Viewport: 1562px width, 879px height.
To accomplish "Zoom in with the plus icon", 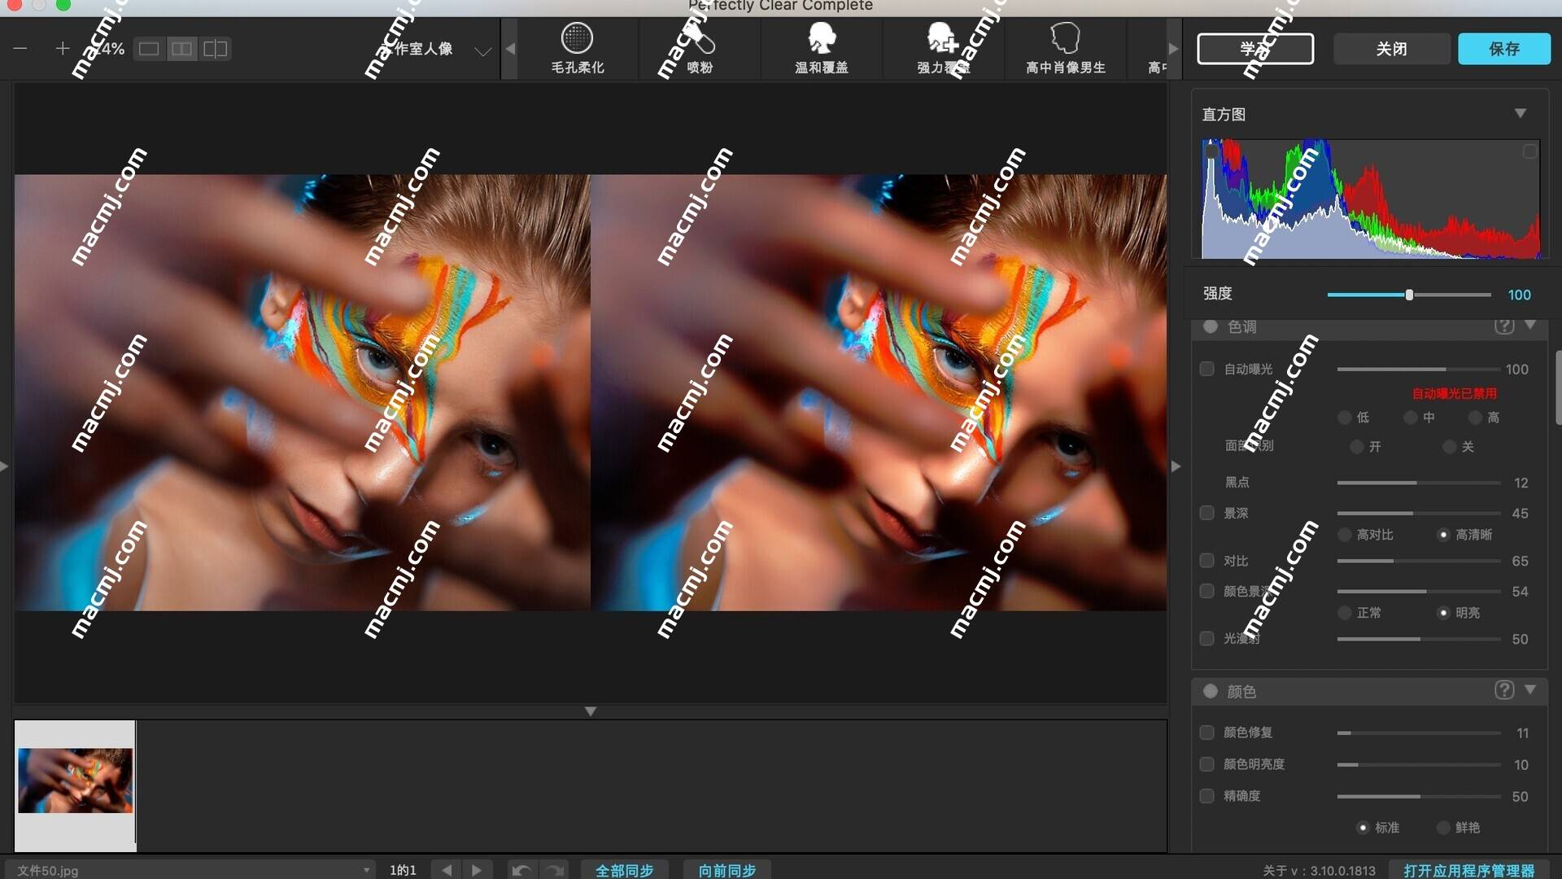I will (63, 49).
